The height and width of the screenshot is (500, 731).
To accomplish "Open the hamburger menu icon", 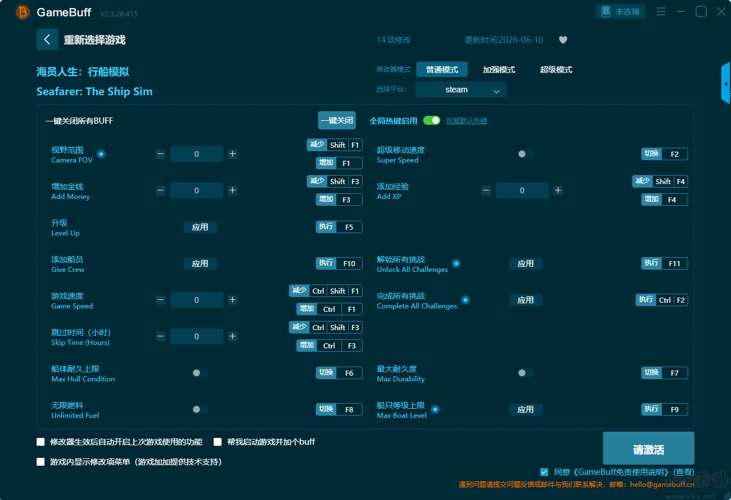I will 661,11.
